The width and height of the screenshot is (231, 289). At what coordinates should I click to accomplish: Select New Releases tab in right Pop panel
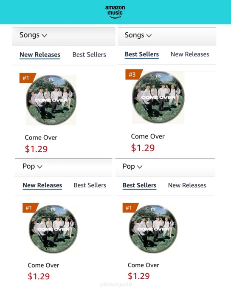pyautogui.click(x=187, y=185)
